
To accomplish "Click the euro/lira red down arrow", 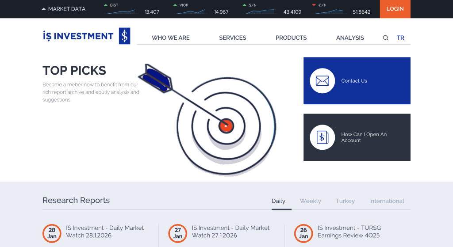I will (x=314, y=5).
